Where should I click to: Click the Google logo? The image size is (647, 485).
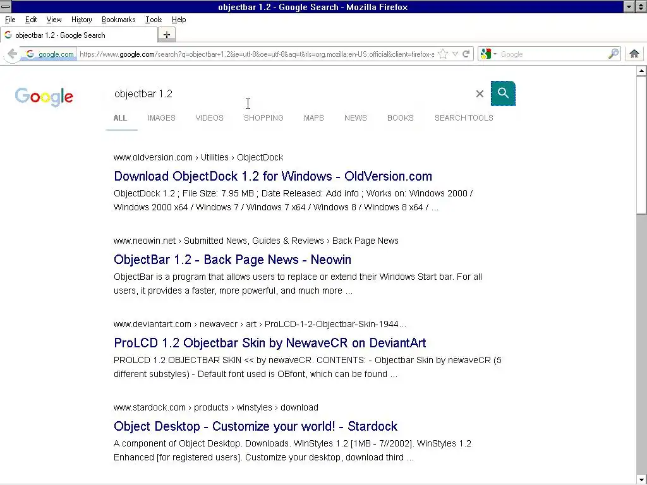(x=44, y=97)
